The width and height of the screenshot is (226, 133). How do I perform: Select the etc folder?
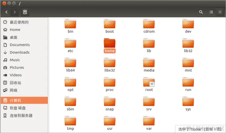coord(70,45)
